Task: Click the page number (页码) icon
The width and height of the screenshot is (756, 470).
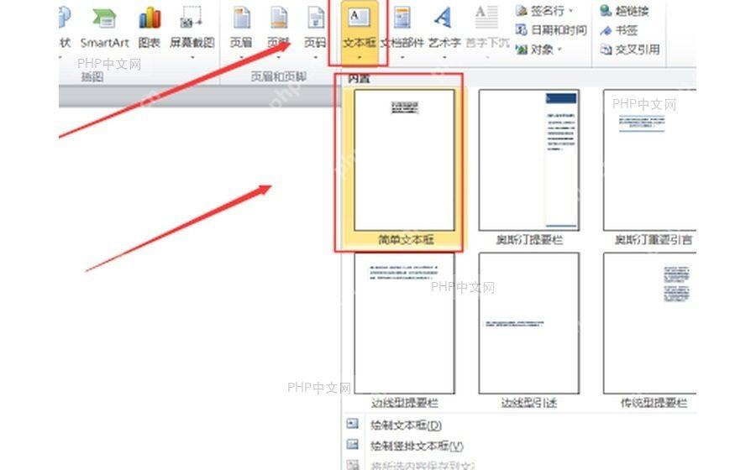Action: (315, 19)
